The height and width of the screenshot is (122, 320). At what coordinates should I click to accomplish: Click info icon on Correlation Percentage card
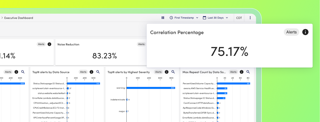pos(305,32)
